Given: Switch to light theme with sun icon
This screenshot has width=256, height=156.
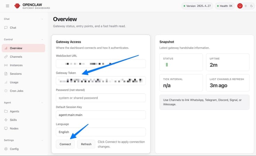Looking at the screenshot, I should pyautogui.click(x=246, y=6).
